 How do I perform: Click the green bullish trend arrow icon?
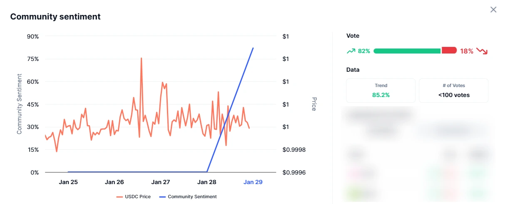coord(351,51)
